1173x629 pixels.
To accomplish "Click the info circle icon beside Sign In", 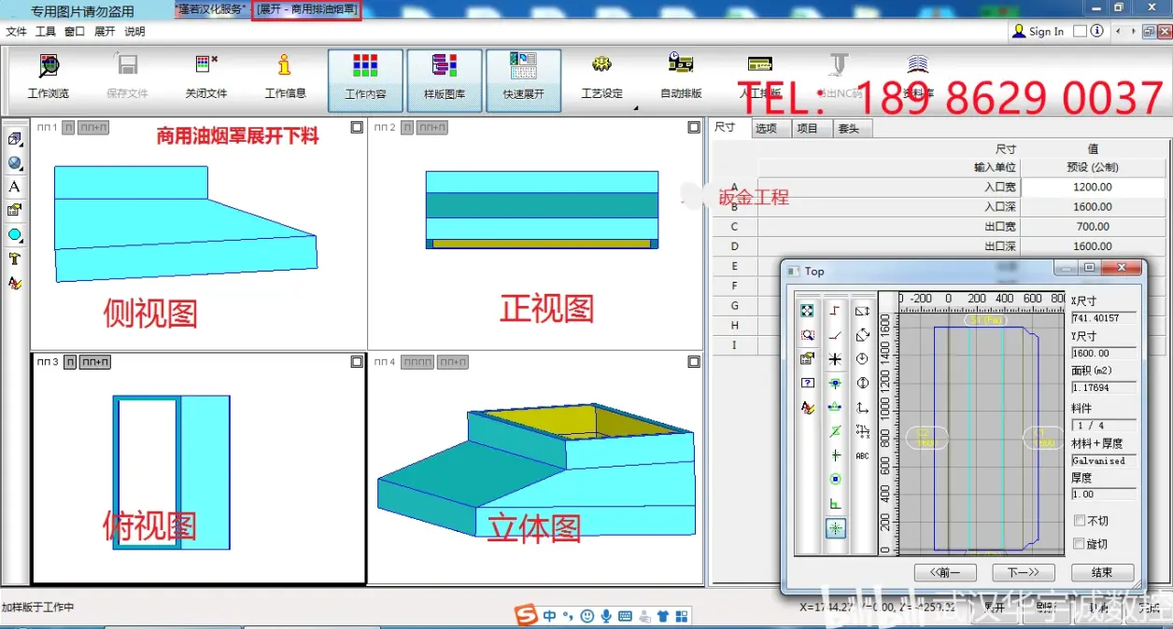I will click(1096, 31).
